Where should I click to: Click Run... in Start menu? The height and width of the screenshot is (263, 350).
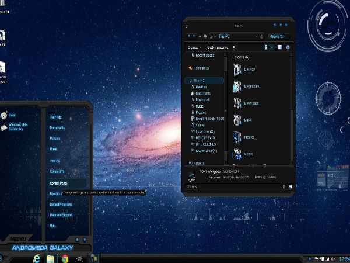click(x=52, y=226)
